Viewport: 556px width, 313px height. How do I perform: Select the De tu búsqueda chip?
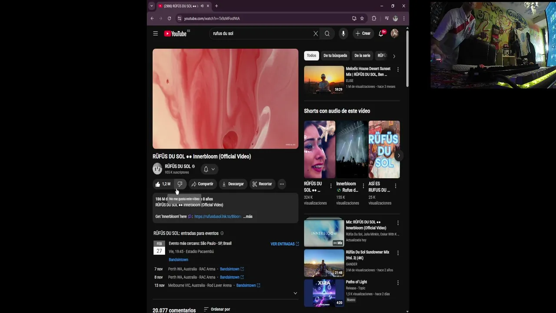tap(335, 56)
